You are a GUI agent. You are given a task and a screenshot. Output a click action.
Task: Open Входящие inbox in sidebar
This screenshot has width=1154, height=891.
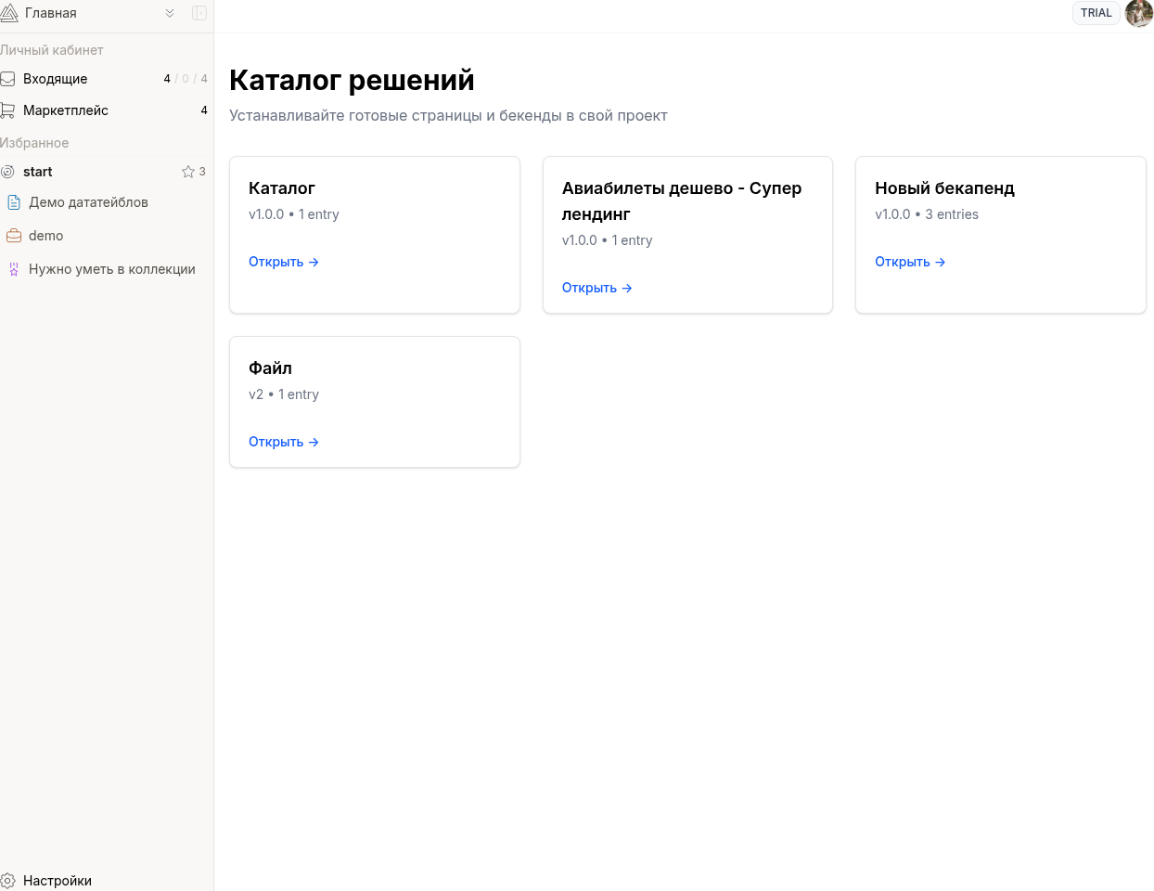click(56, 79)
